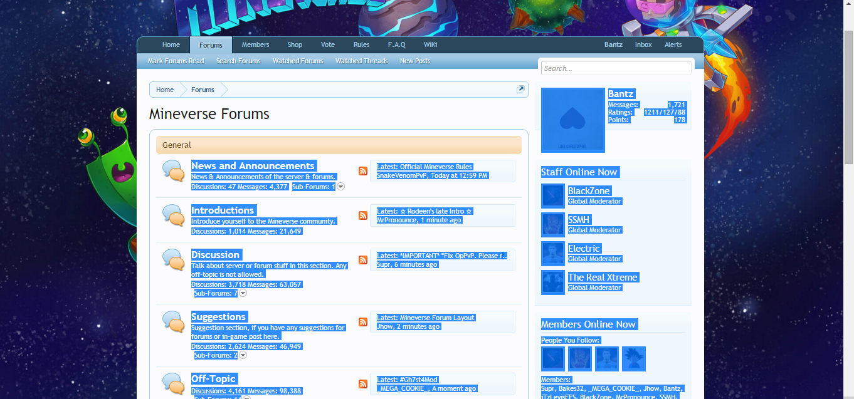This screenshot has width=854, height=399.
Task: Click RSS feed icon for Discussion forum
Action: click(x=363, y=260)
